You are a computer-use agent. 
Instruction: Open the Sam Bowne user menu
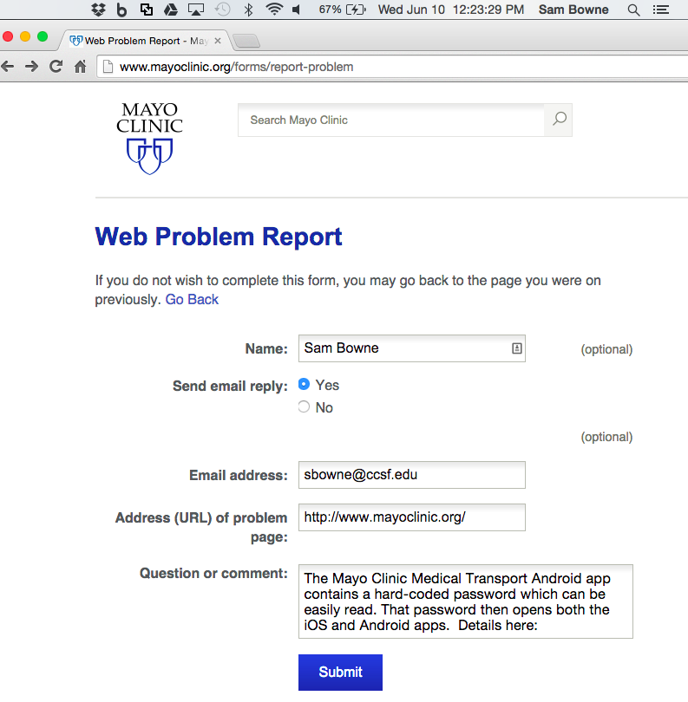pyautogui.click(x=573, y=10)
